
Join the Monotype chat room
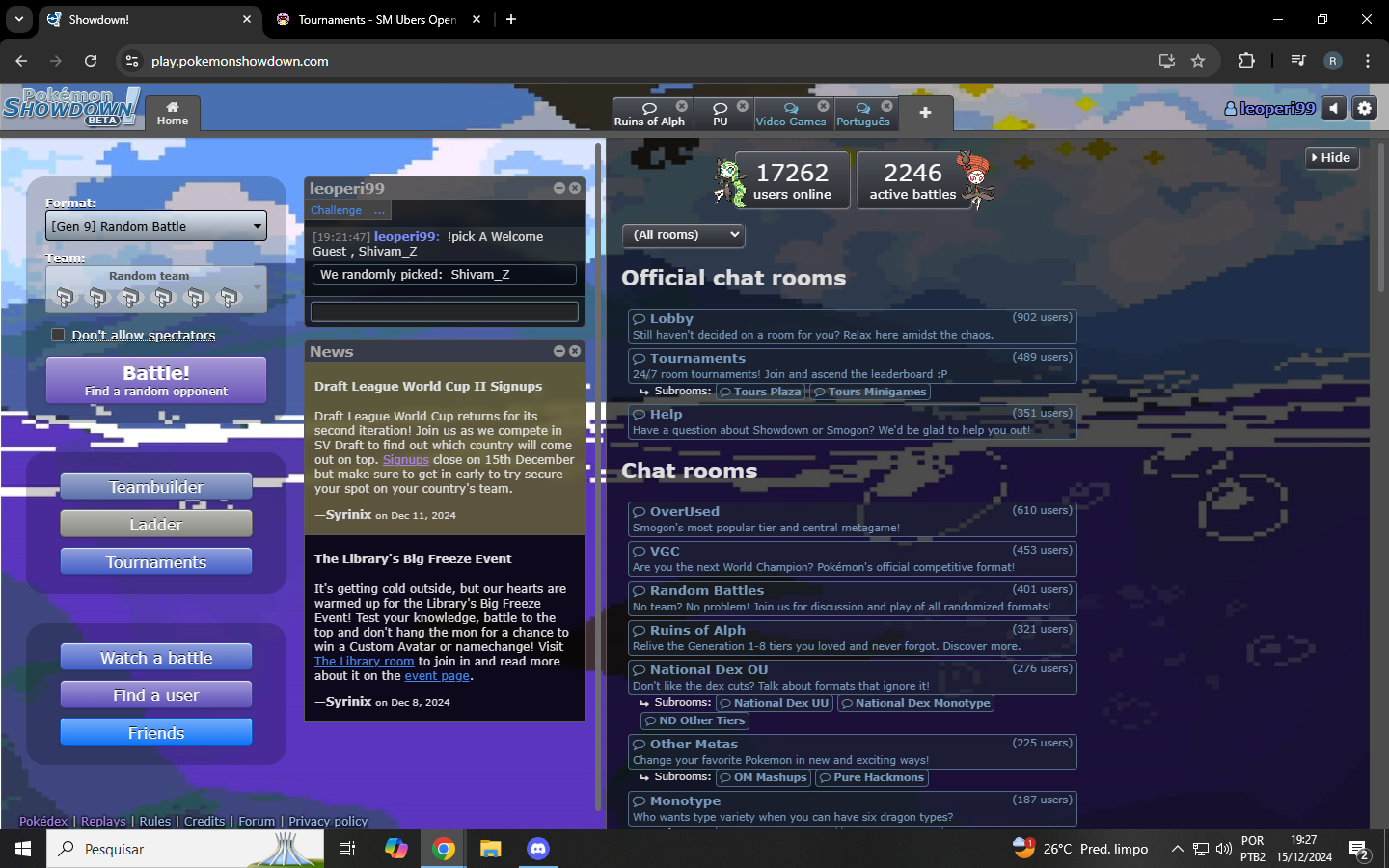[x=853, y=808]
